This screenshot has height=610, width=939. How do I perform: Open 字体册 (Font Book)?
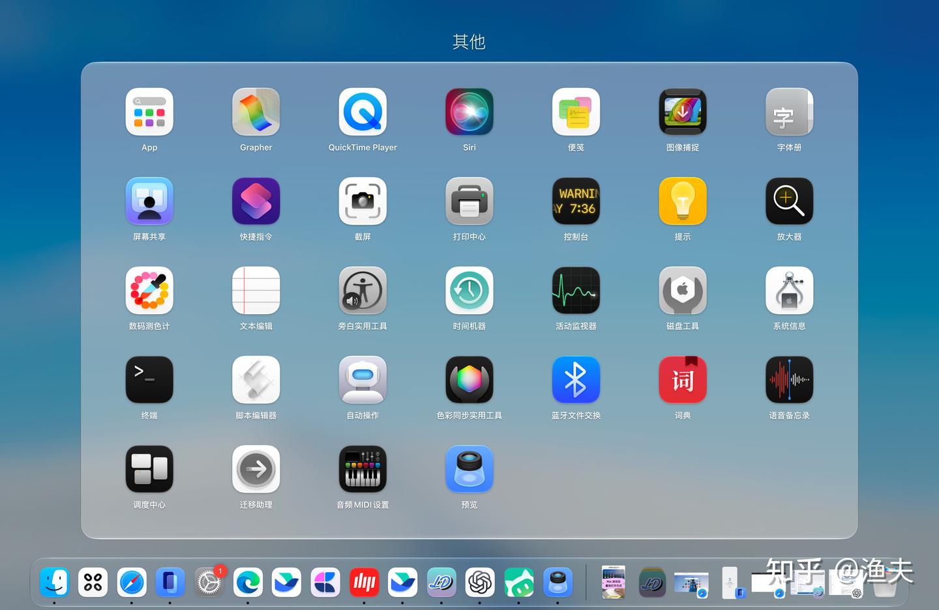pos(789,112)
